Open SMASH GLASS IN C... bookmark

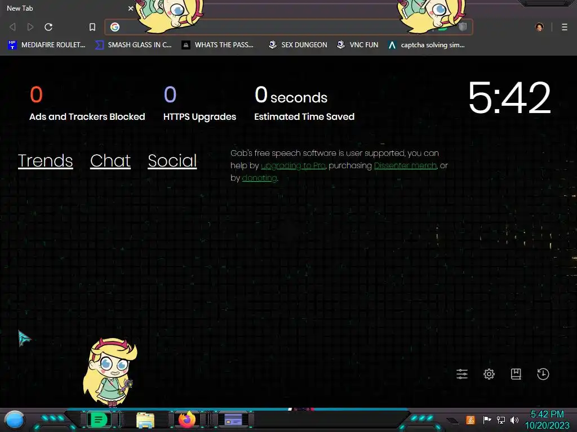click(134, 45)
